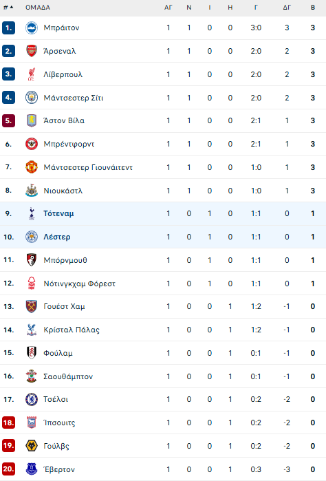Screen dimensions: 326x481
Task: Open the Arsenal club crest icon
Action: pos(31,51)
